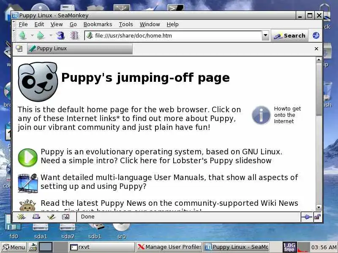The height and width of the screenshot is (253, 338).
Task: Click the green play slideshow icon
Action: click(x=28, y=157)
